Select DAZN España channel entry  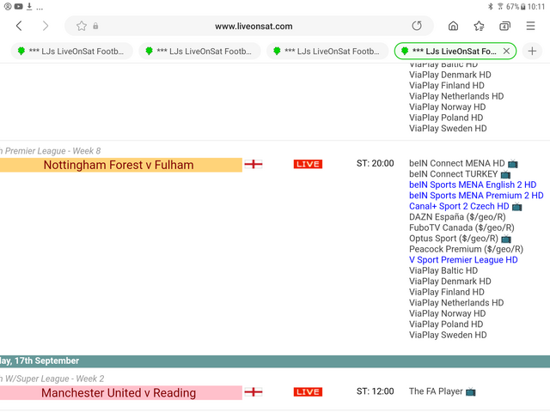(457, 217)
